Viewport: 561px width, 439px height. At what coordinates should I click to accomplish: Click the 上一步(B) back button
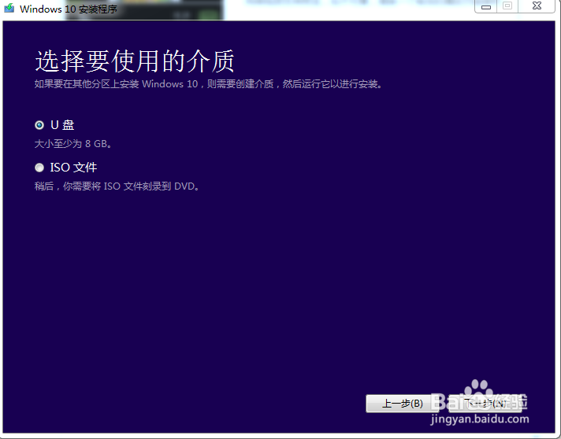pos(402,404)
